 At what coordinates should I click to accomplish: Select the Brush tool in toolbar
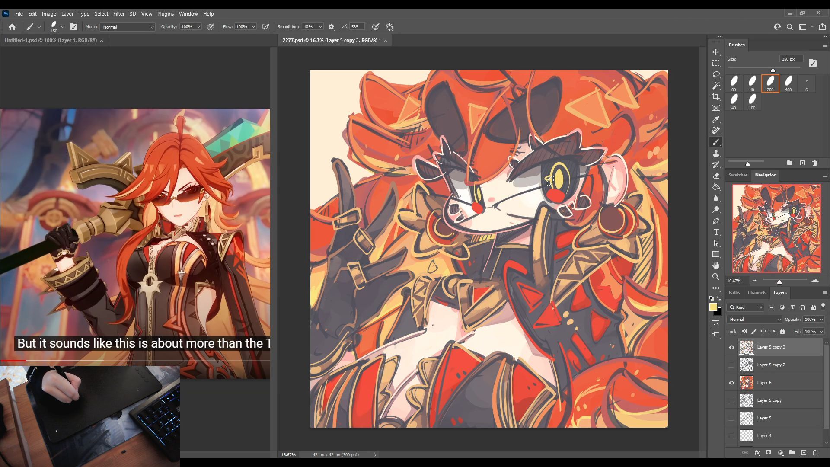pyautogui.click(x=716, y=142)
